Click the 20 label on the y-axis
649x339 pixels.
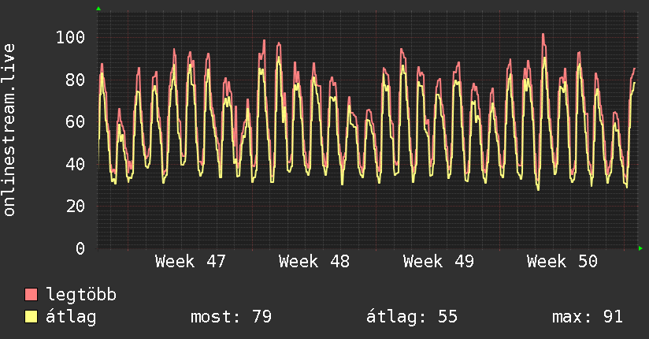pos(75,206)
